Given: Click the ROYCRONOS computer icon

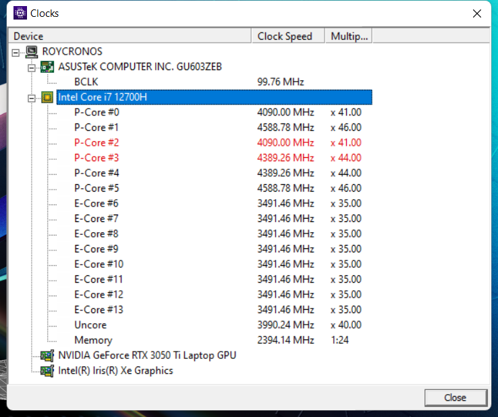Looking at the screenshot, I should 32,51.
